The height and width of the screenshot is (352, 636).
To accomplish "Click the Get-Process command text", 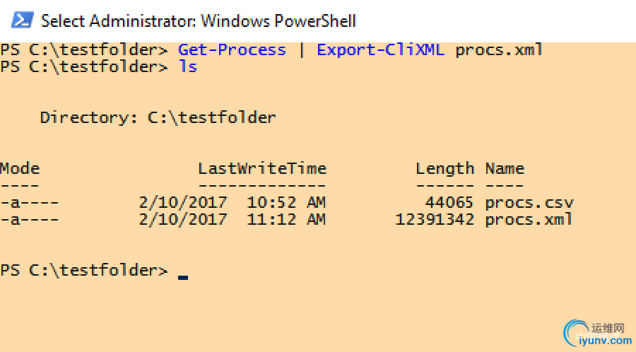I will pyautogui.click(x=232, y=50).
